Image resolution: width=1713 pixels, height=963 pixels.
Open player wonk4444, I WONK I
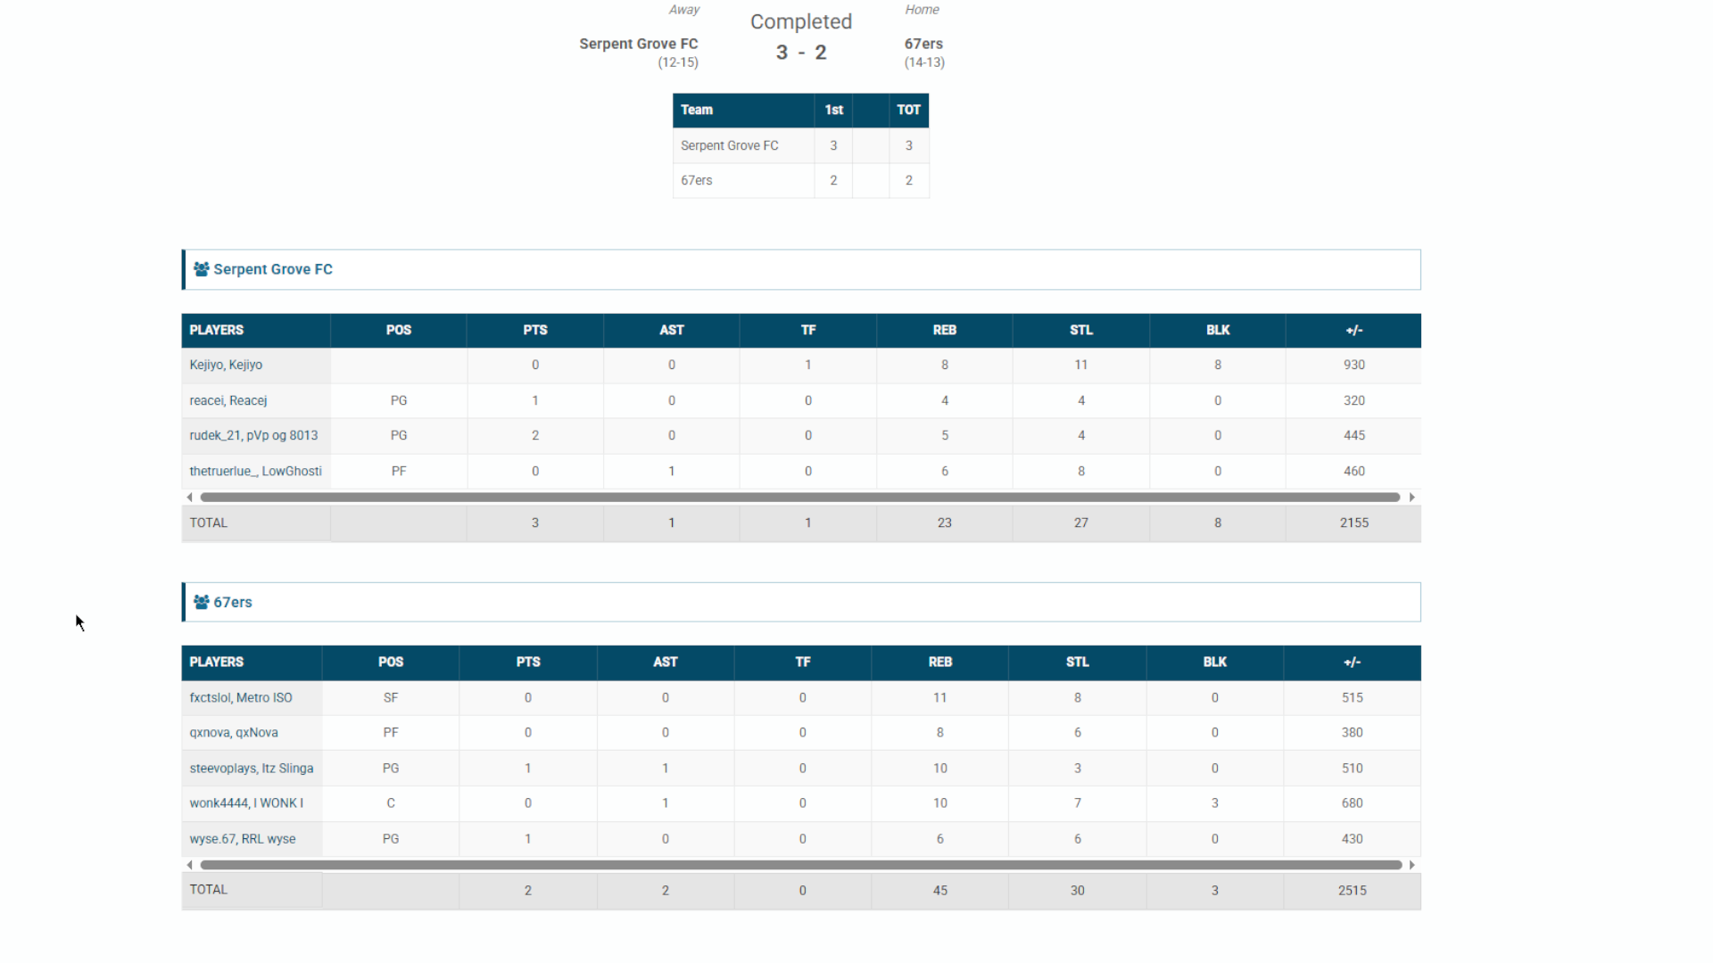click(246, 802)
